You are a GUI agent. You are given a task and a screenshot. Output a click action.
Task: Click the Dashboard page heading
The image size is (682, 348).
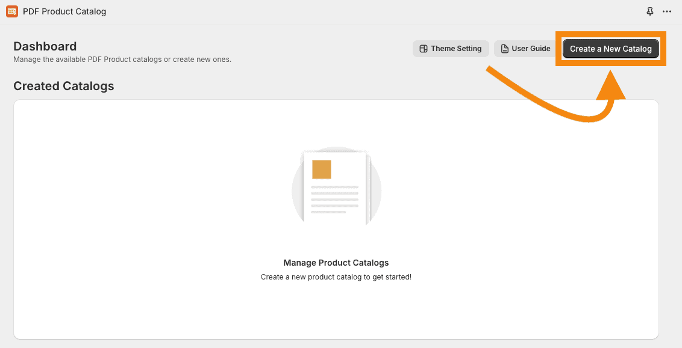coord(45,46)
